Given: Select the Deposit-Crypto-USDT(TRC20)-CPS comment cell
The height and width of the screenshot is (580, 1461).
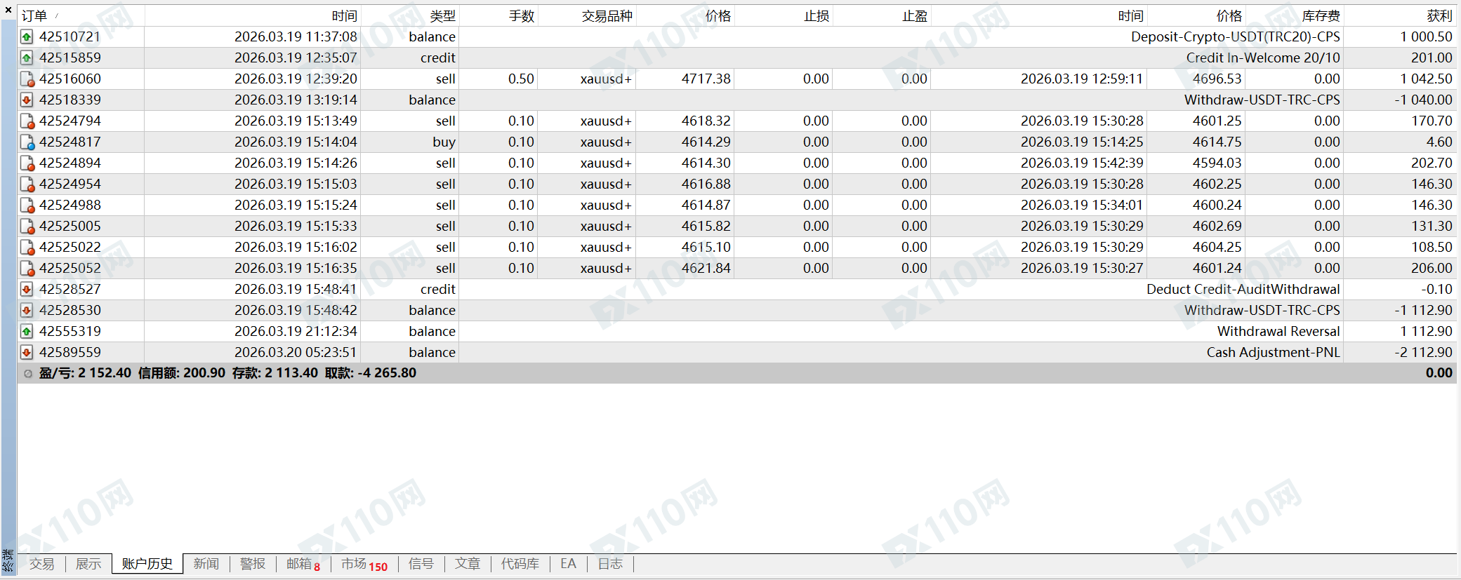Looking at the screenshot, I should pyautogui.click(x=1234, y=37).
